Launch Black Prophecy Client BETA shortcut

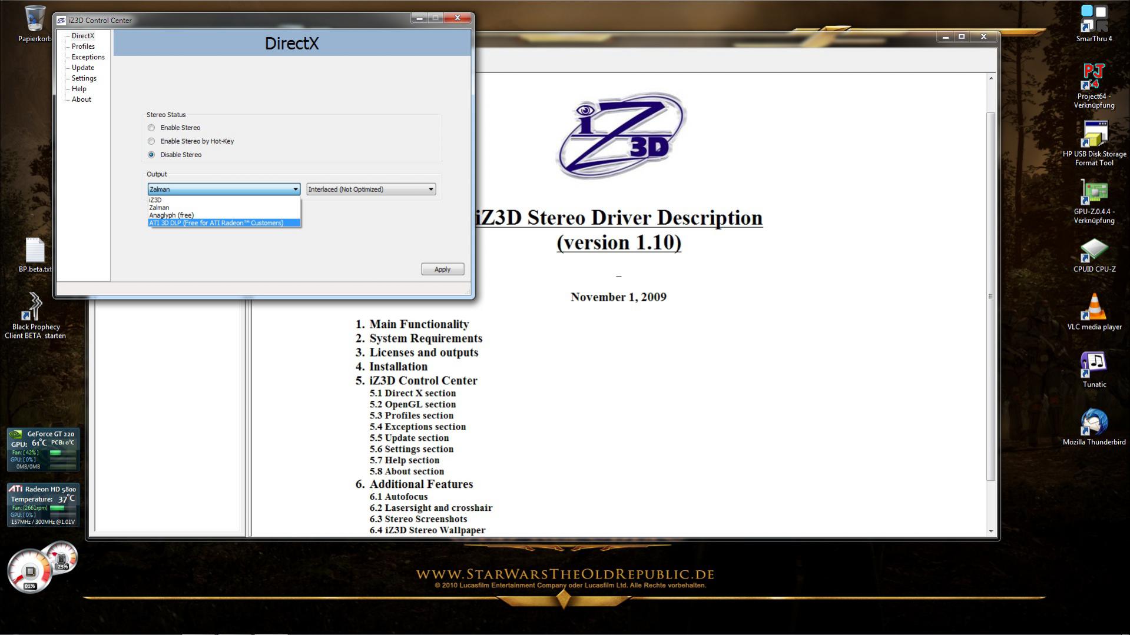(x=35, y=316)
